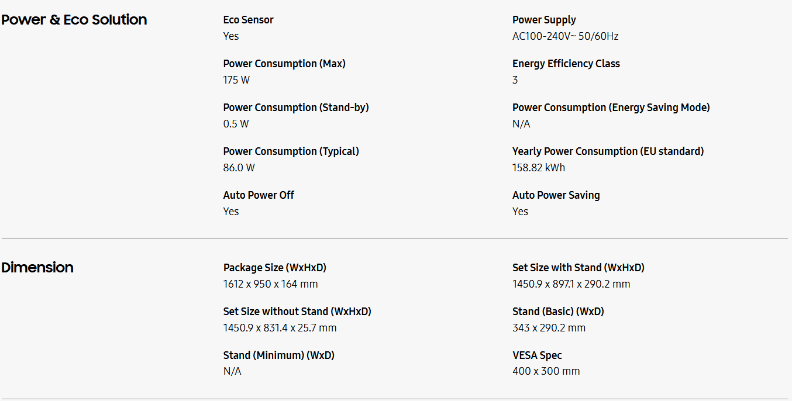
Task: Select the Stand (Basic) (WxD) label
Action: [558, 312]
